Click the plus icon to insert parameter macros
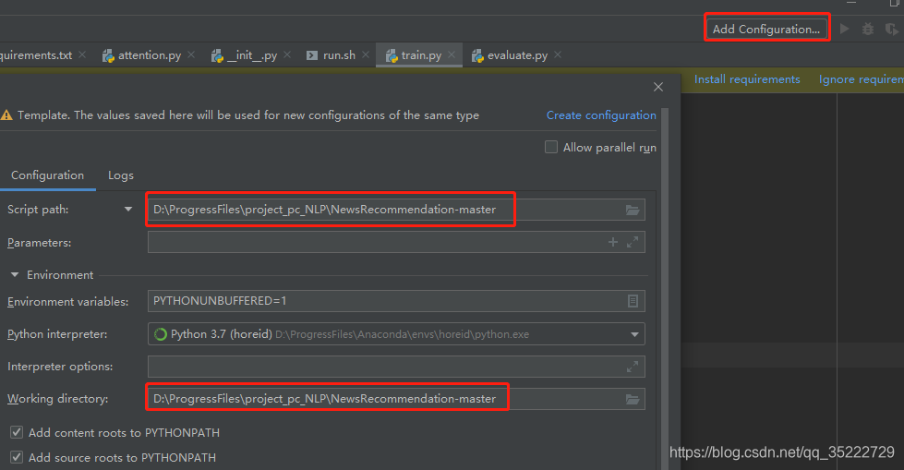This screenshot has width=904, height=470. tap(613, 242)
